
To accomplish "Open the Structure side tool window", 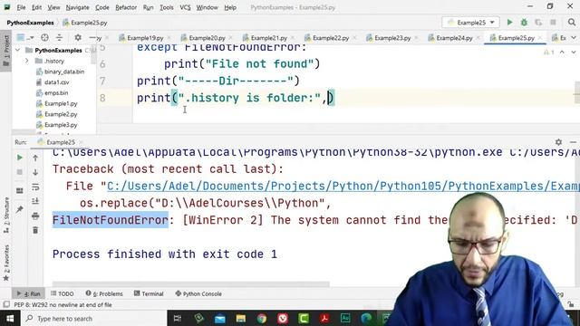I will 6,216.
